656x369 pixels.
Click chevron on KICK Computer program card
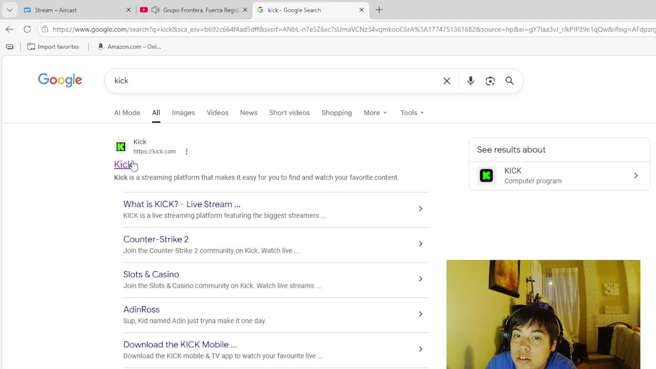click(636, 176)
